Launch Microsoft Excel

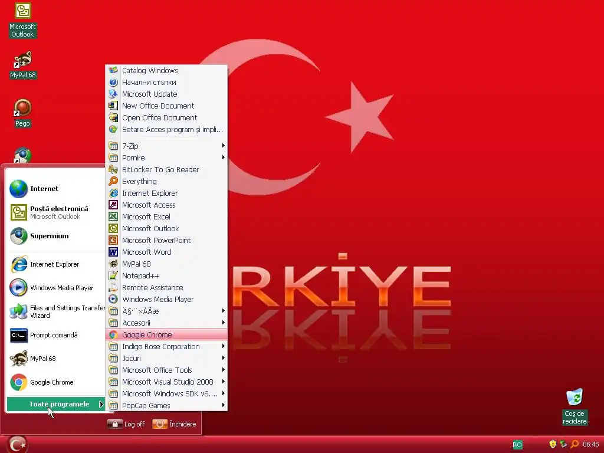coord(166,217)
